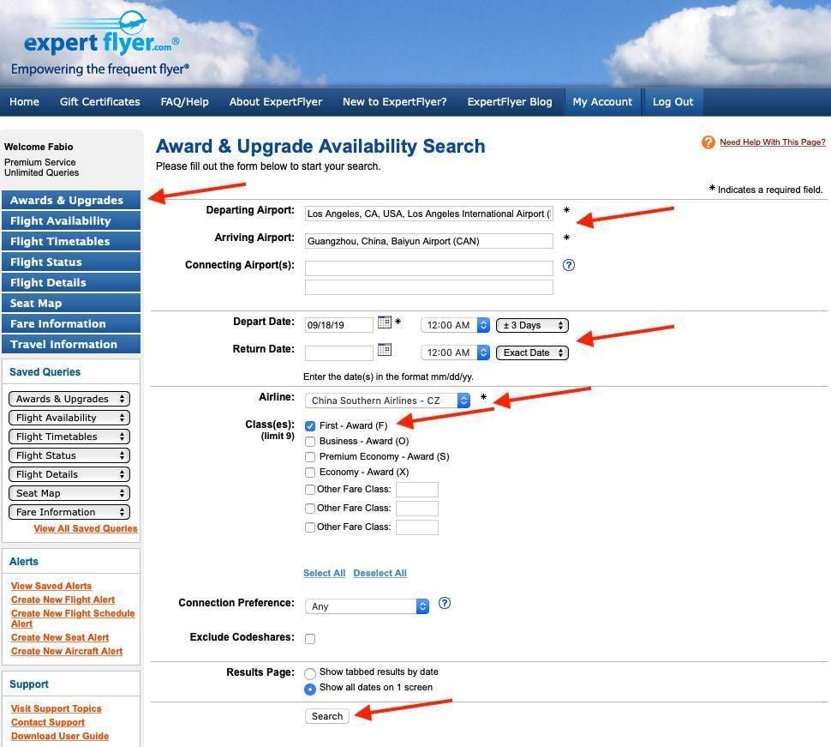Check the third Other Fare Class box
Screen dimensions: 831x747
pyautogui.click(x=310, y=527)
